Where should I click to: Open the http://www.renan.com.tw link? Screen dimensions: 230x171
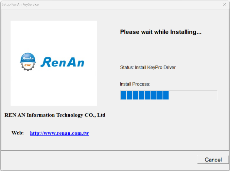[x=59, y=133]
